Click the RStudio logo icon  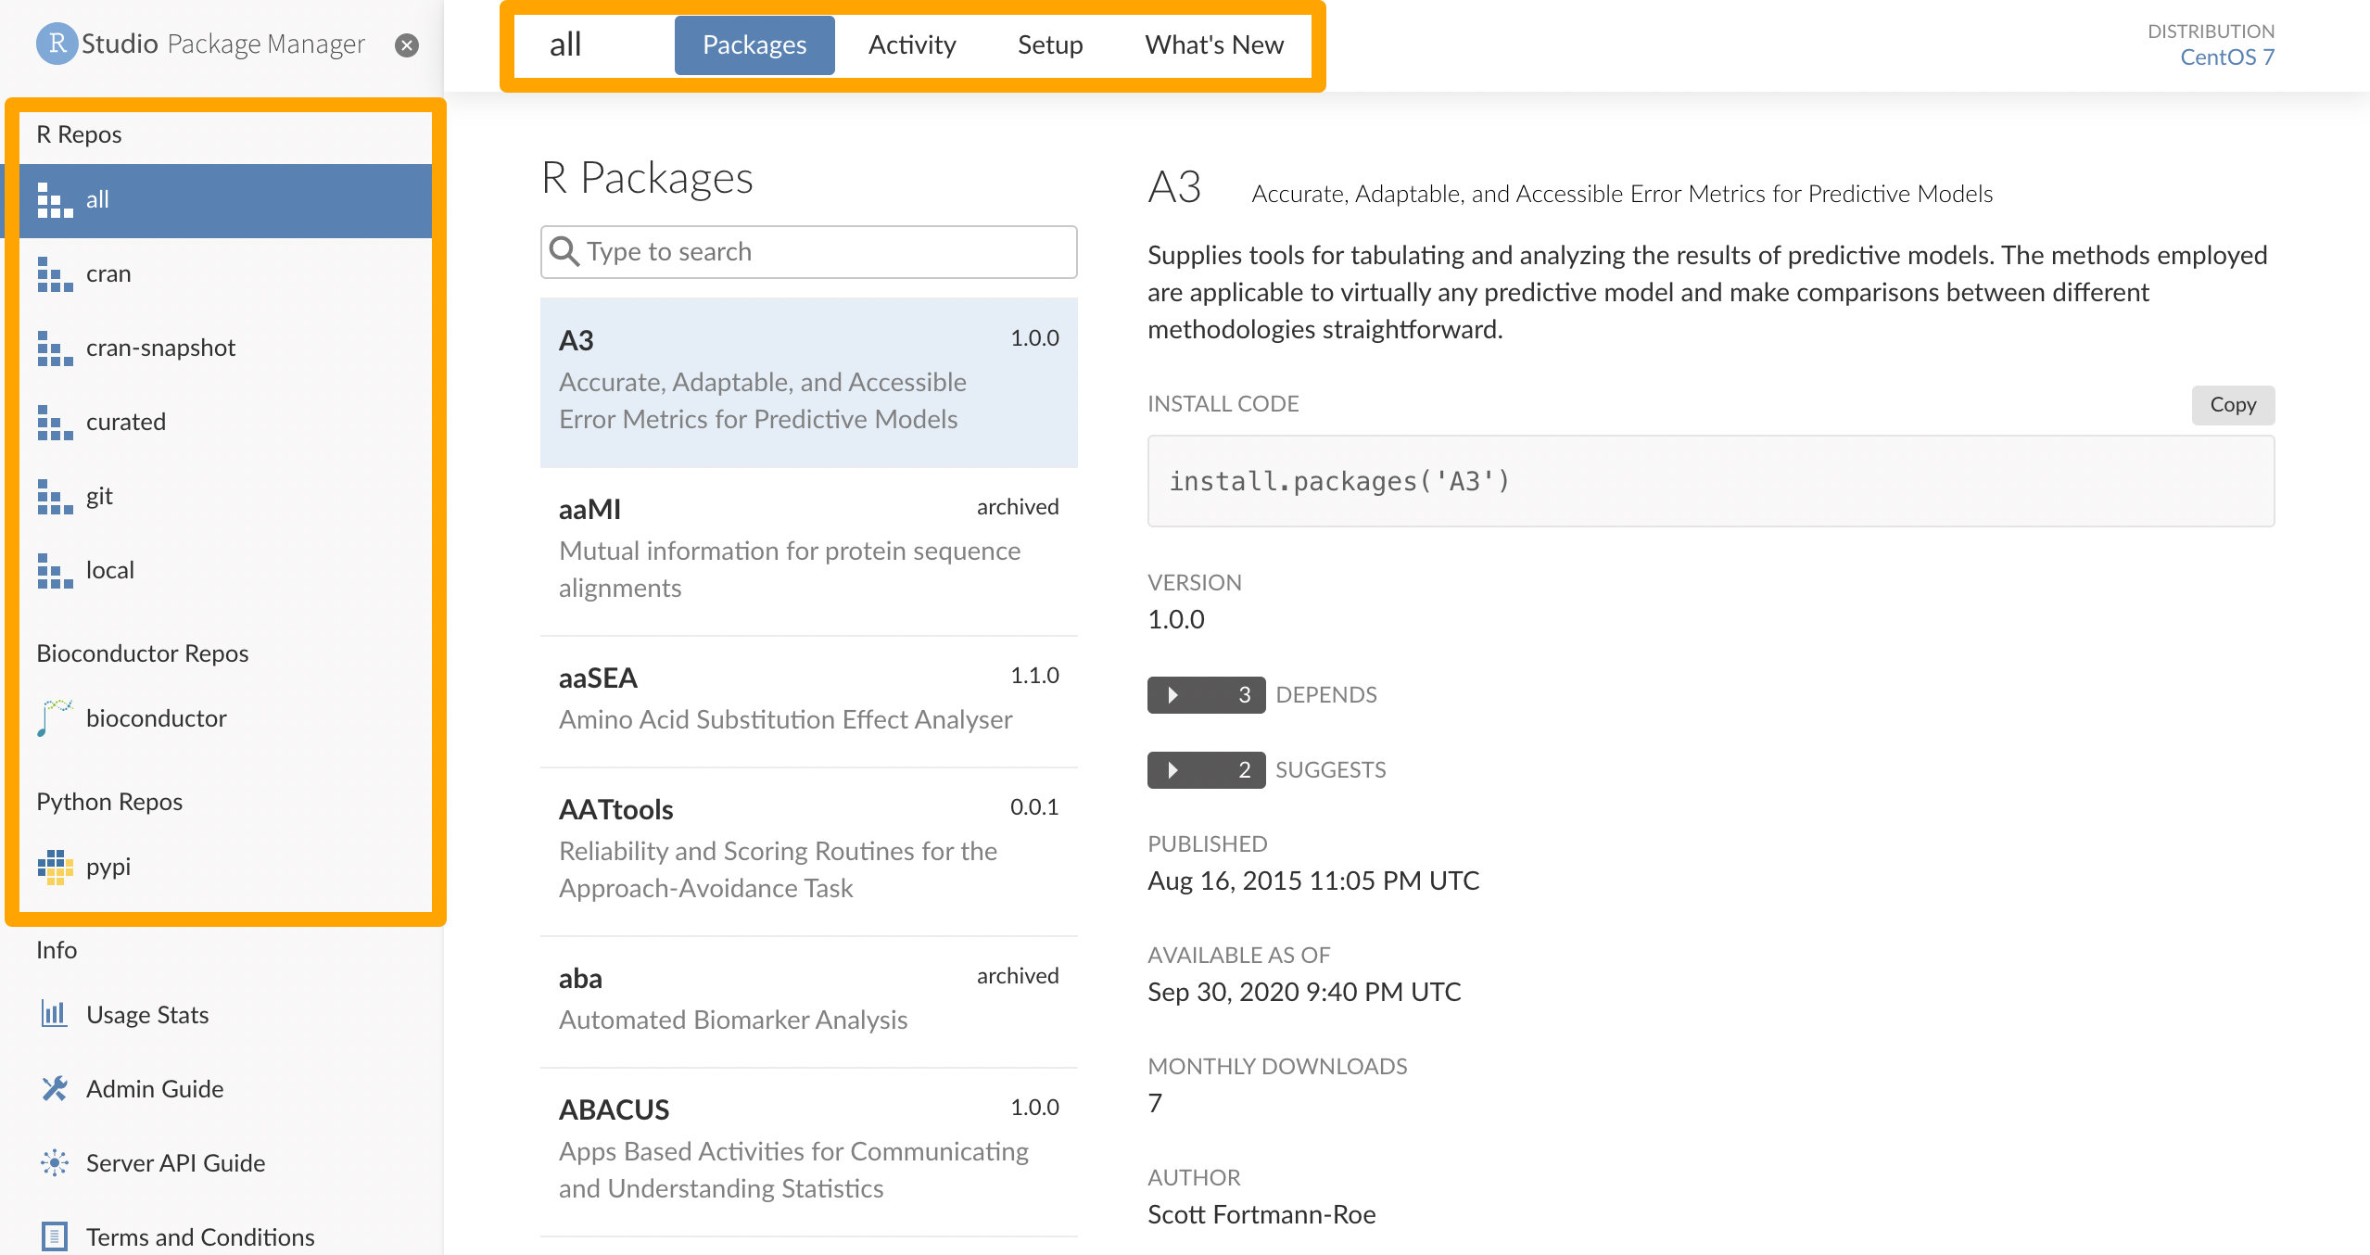57,44
